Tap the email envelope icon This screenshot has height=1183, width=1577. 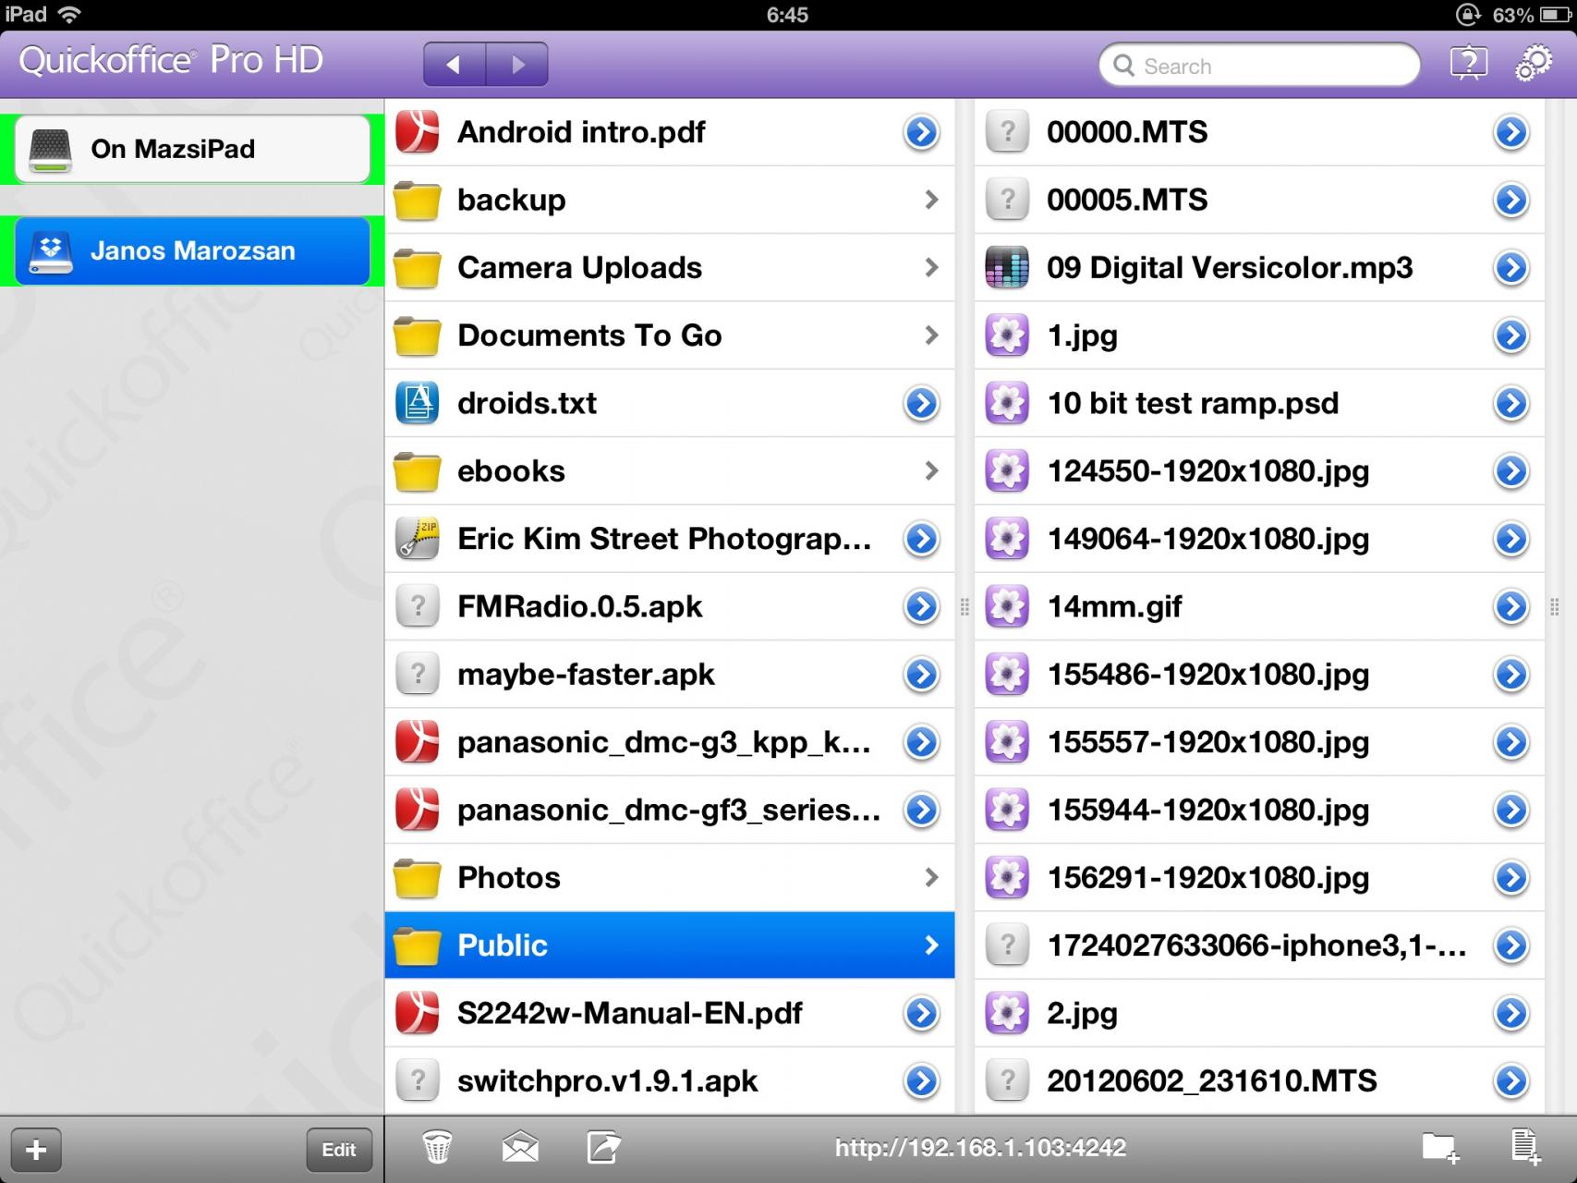coord(520,1148)
